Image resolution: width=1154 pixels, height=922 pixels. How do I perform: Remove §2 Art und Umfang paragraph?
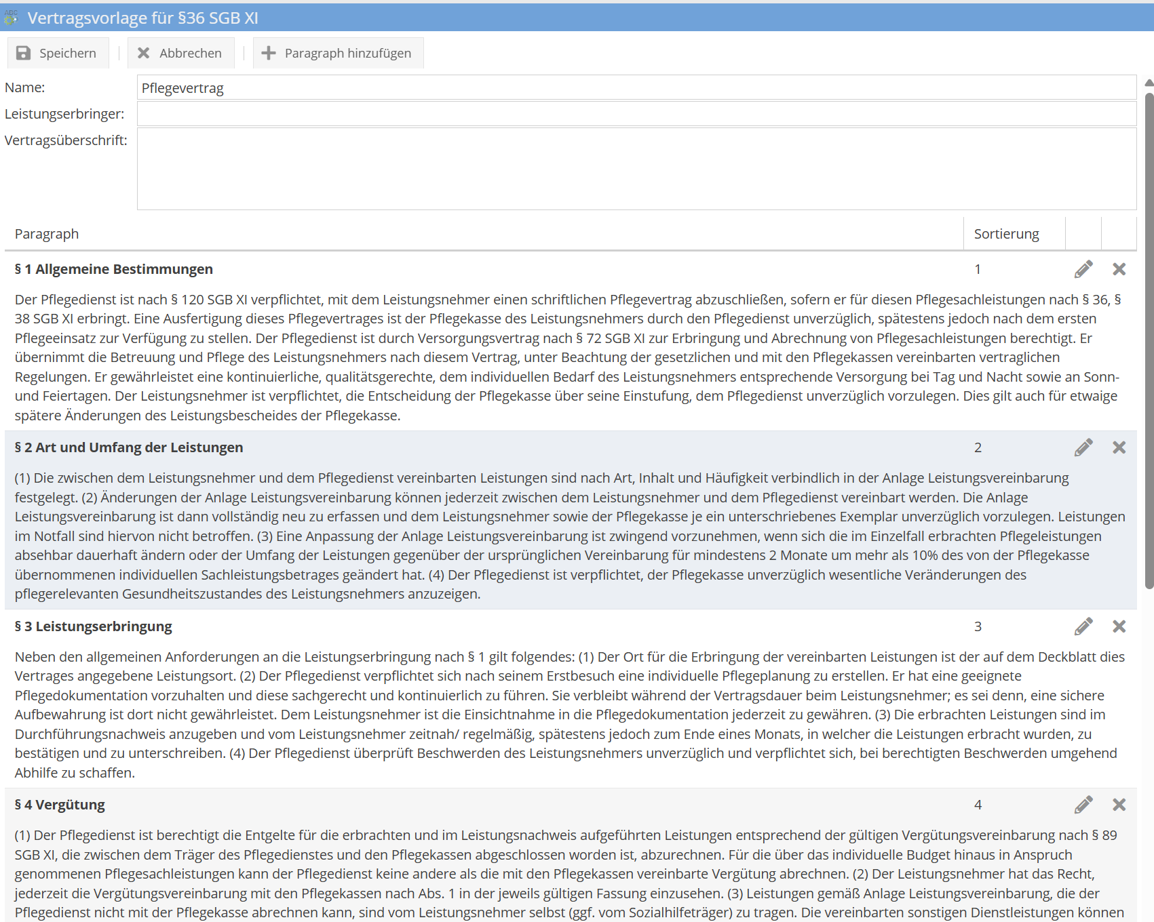1119,447
